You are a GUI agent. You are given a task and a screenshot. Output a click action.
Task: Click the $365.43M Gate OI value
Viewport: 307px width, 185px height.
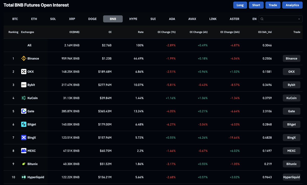105,111
